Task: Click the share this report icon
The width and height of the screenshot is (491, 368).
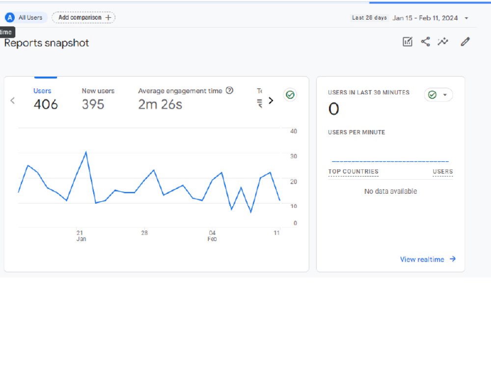Action: click(425, 42)
